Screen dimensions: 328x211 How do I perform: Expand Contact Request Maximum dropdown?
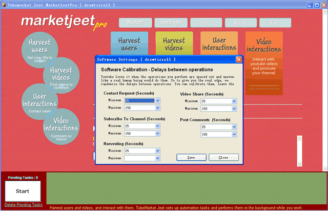[x=157, y=108]
